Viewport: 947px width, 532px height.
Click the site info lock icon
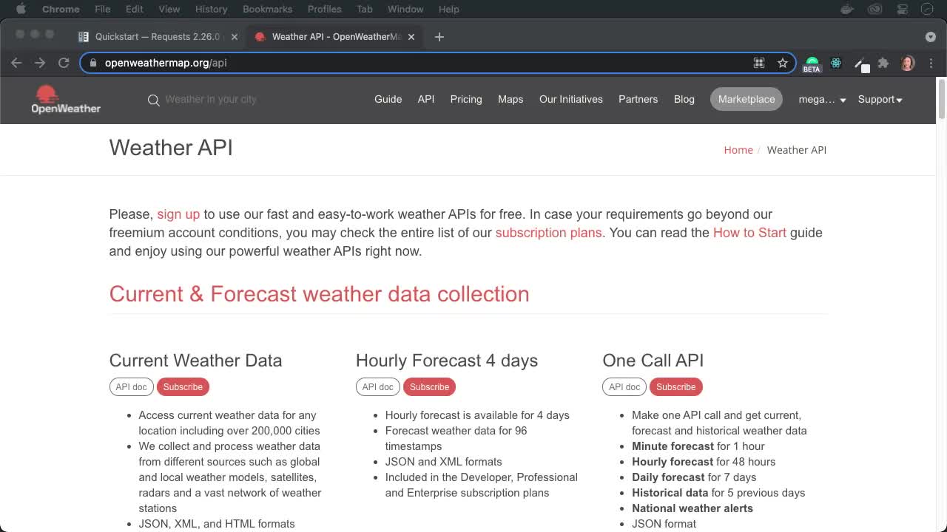point(92,63)
